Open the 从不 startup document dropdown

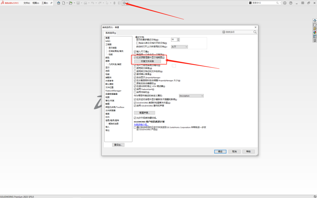[x=179, y=46]
